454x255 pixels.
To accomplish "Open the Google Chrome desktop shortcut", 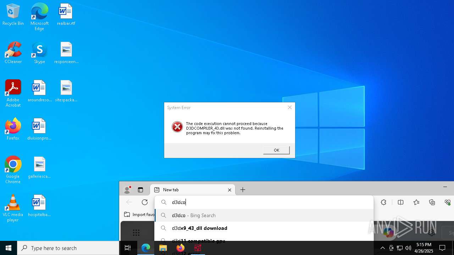I will [13, 170].
